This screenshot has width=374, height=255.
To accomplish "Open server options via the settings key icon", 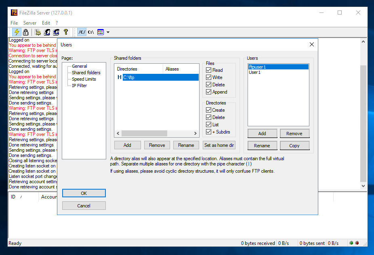I will [x=38, y=32].
